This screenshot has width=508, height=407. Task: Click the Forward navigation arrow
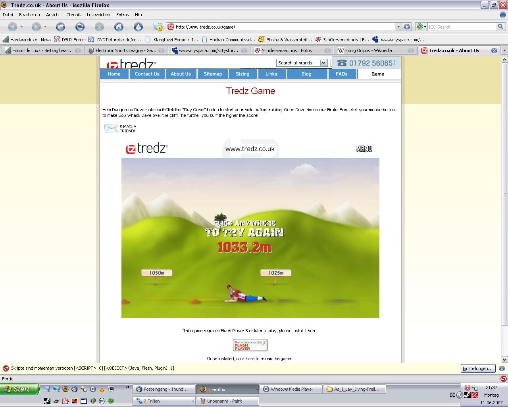pyautogui.click(x=36, y=27)
